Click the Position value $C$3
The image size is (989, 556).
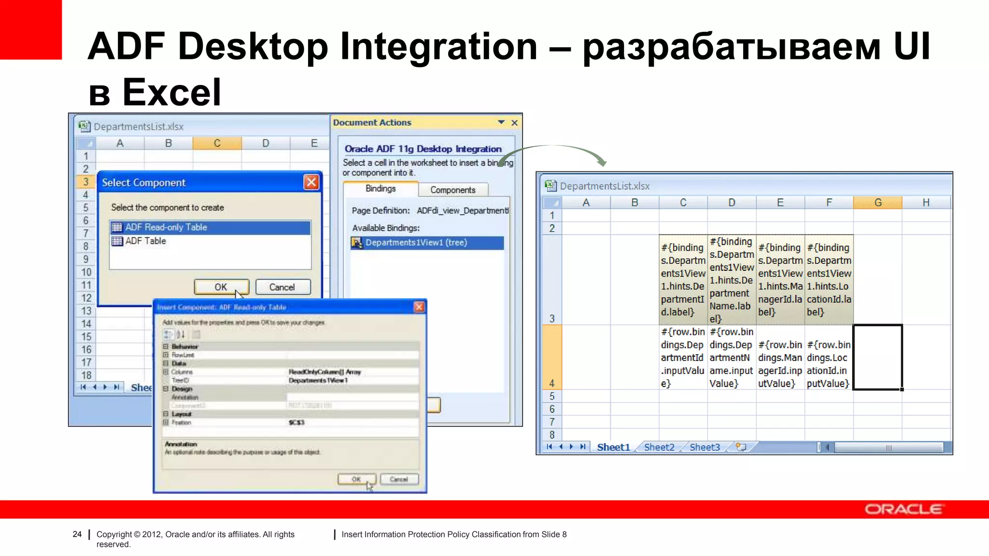click(297, 422)
